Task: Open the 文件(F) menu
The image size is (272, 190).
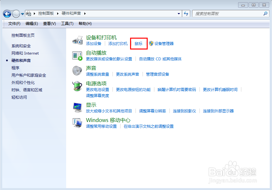Action: (x=14, y=24)
